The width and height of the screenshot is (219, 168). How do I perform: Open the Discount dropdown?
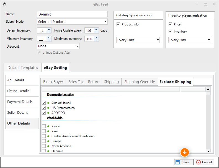(78, 46)
